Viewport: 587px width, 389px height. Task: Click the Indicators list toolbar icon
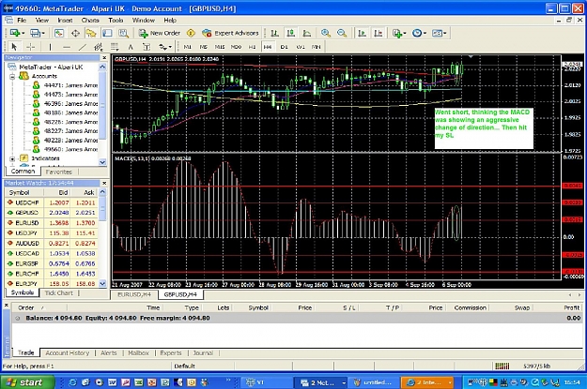click(397, 33)
